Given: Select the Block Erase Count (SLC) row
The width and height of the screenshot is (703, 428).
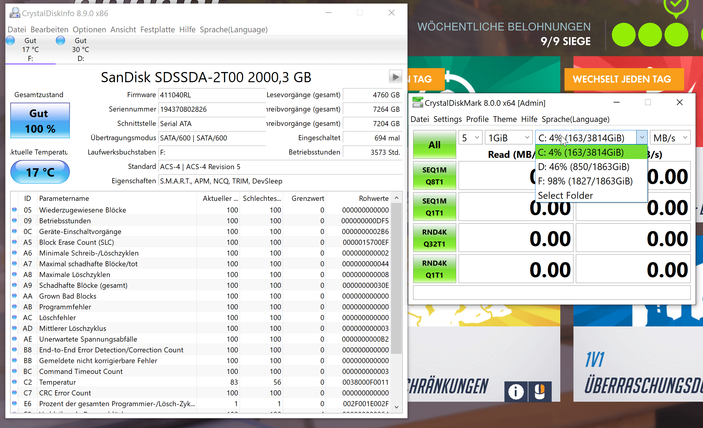Looking at the screenshot, I should click(x=201, y=242).
